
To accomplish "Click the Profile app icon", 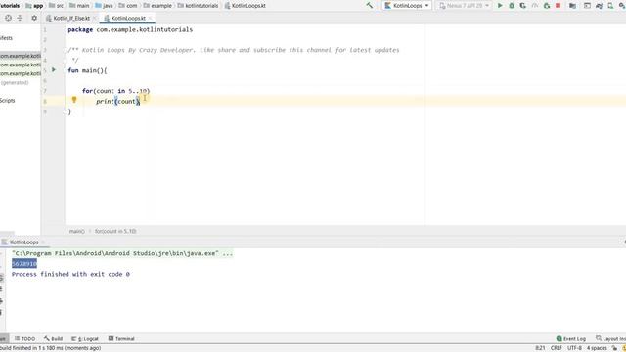I will 535,6.
